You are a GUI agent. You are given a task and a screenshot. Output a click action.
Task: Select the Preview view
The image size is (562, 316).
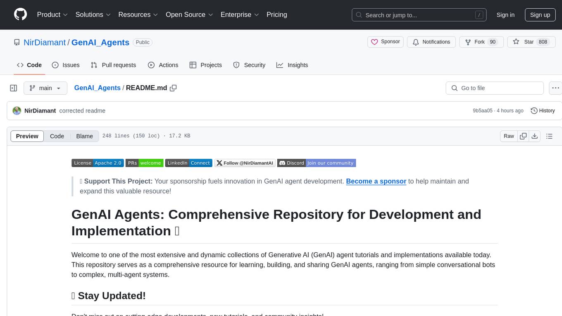(27, 136)
